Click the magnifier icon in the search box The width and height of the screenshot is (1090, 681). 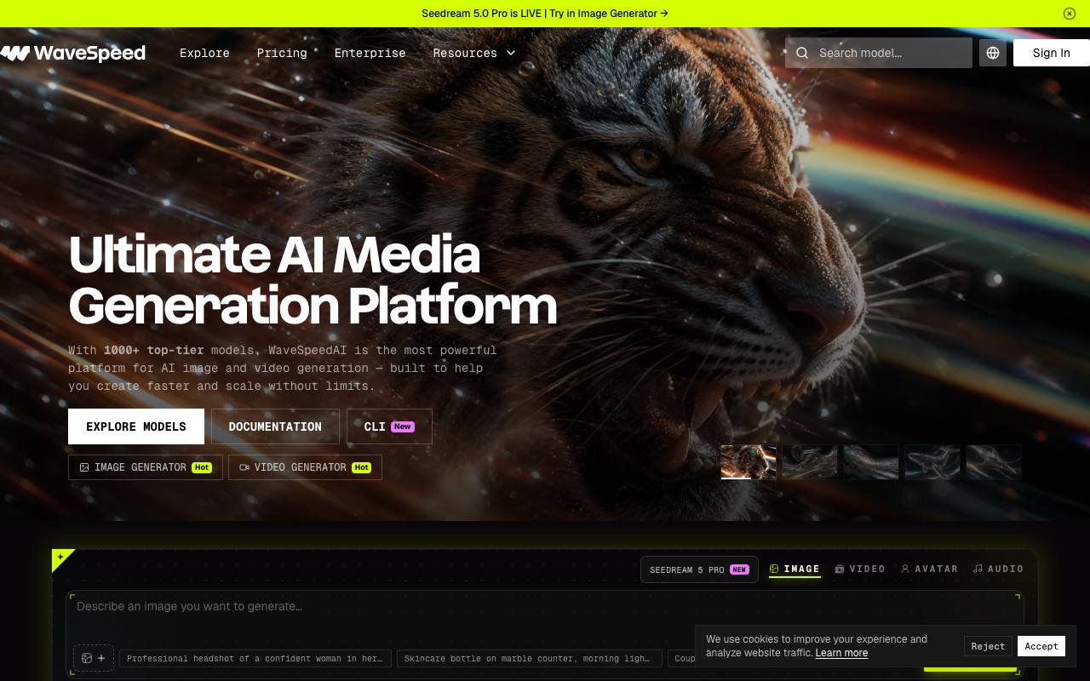click(802, 53)
